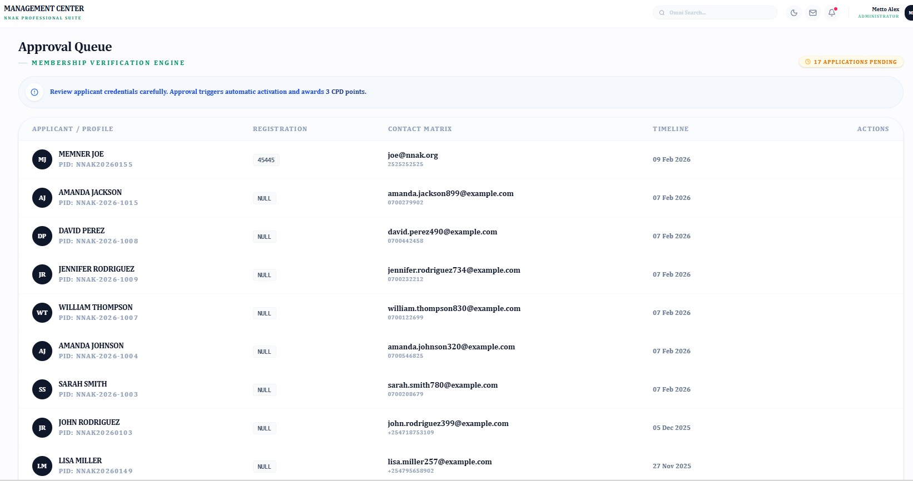Image resolution: width=913 pixels, height=481 pixels.
Task: Click the DP avatar for David Perez
Action: (x=42, y=236)
